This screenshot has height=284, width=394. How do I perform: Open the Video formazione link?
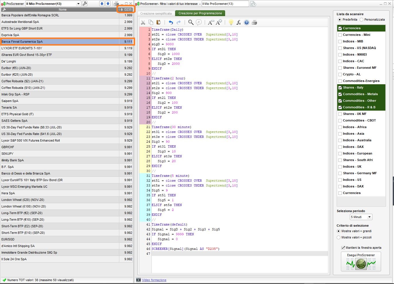[154, 280]
